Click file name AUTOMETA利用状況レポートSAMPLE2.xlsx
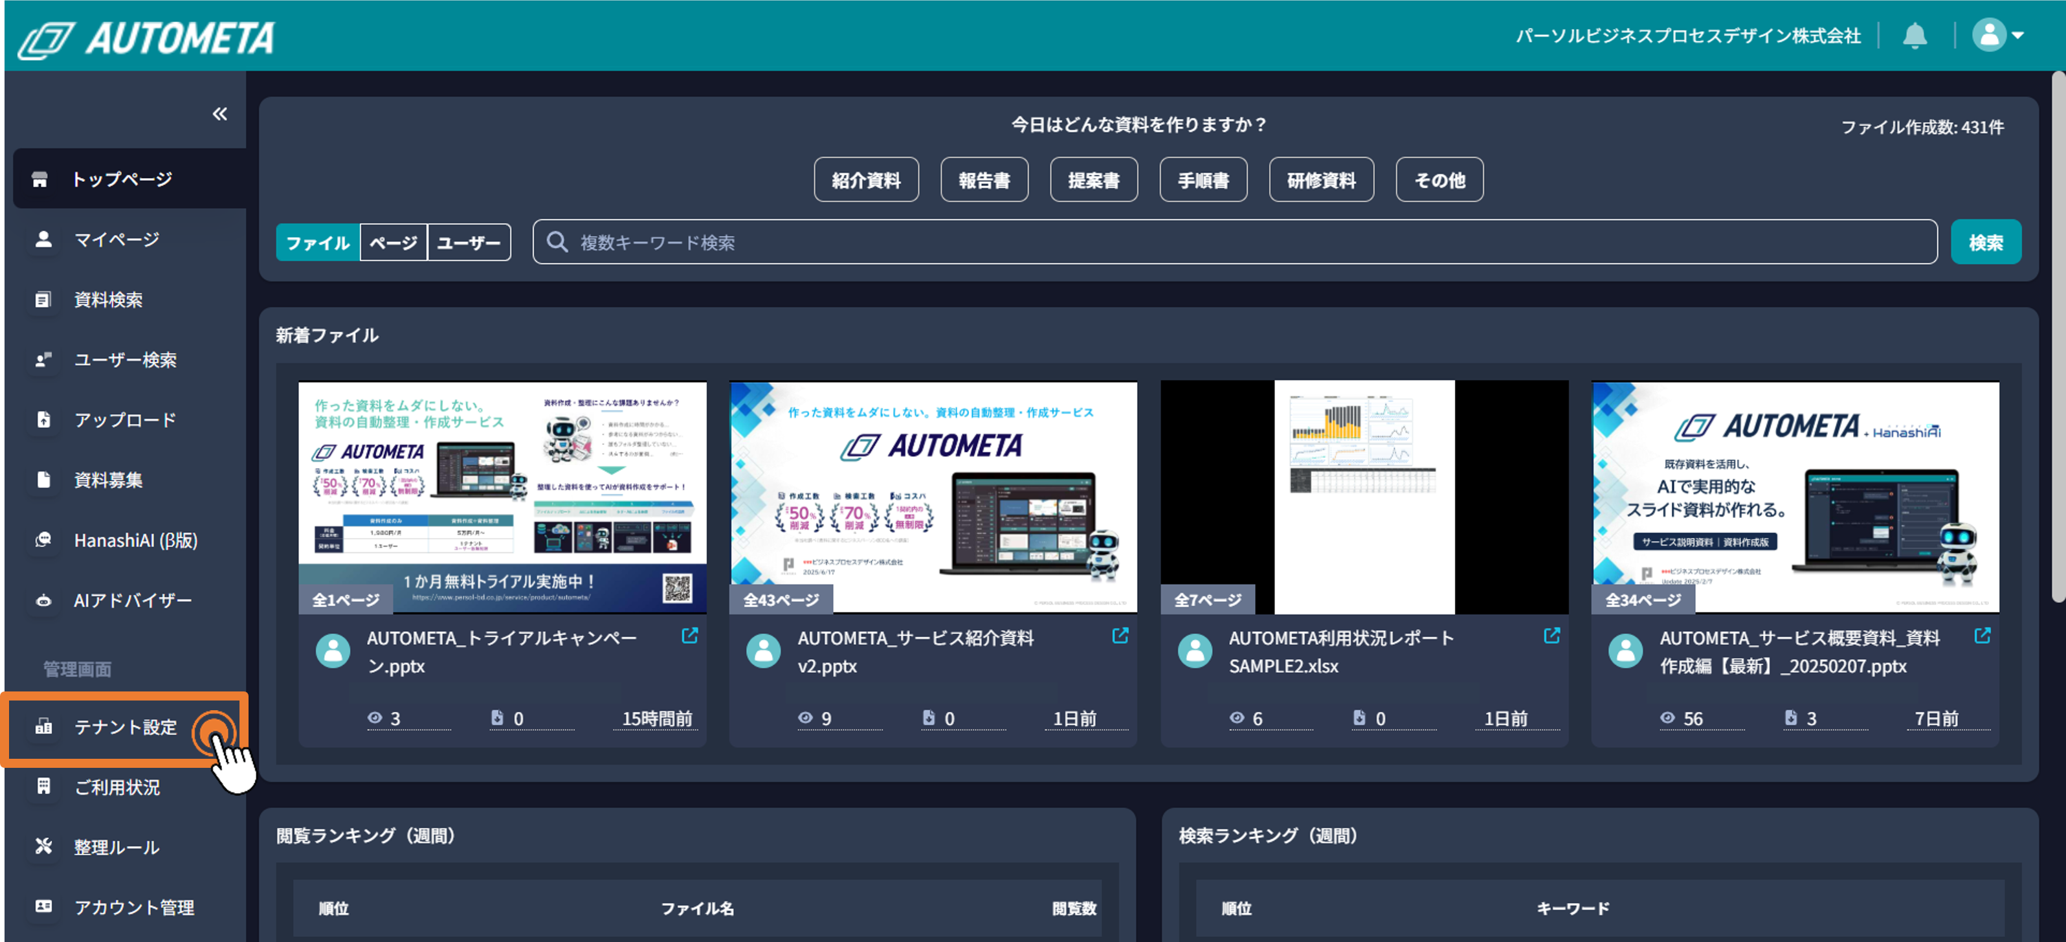The image size is (2066, 942). [x=1341, y=651]
